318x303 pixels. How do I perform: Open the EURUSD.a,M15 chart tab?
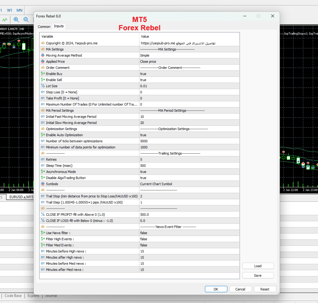(21, 197)
